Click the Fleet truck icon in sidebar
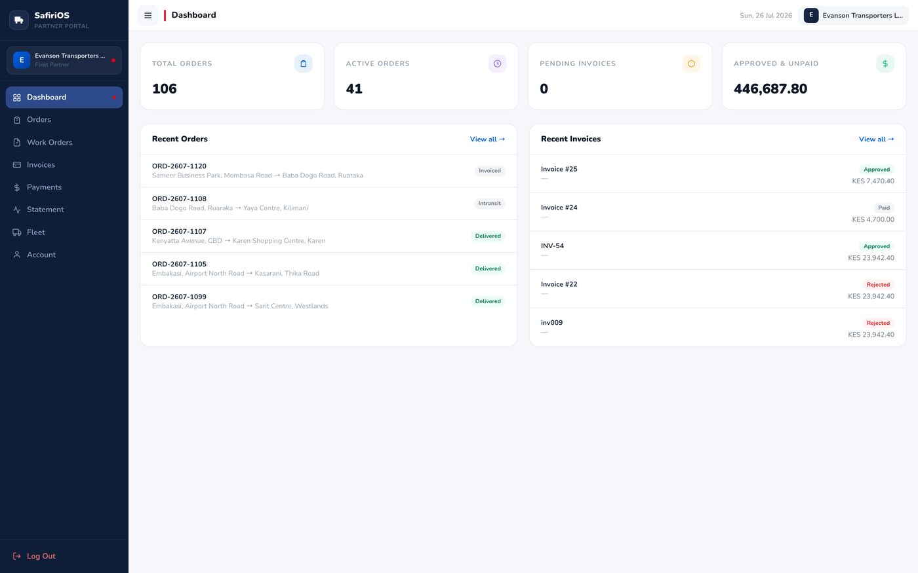Screen dimensions: 918x573 (17, 232)
